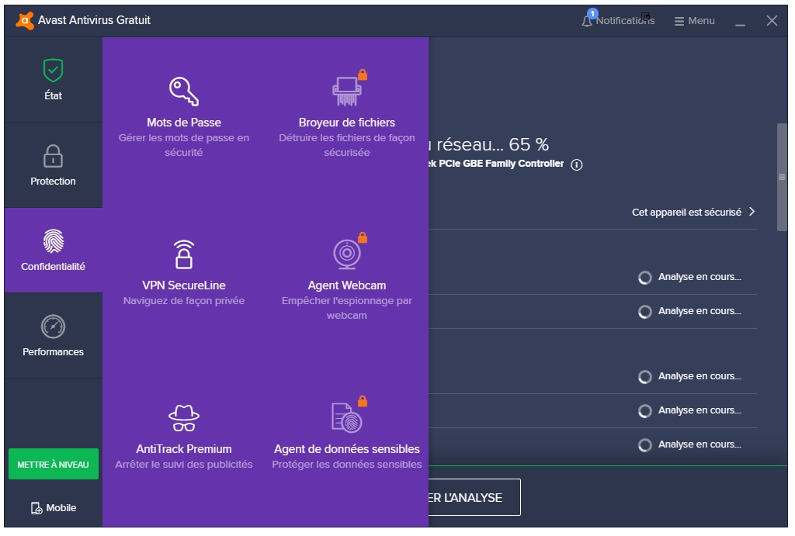The width and height of the screenshot is (795, 536).
Task: Click the green METTRE À NIVEAU button
Action: 53,464
